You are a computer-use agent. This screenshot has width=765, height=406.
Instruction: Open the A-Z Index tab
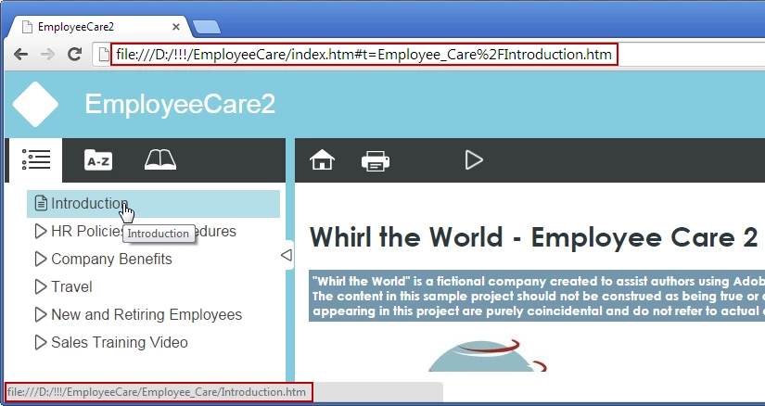(98, 160)
